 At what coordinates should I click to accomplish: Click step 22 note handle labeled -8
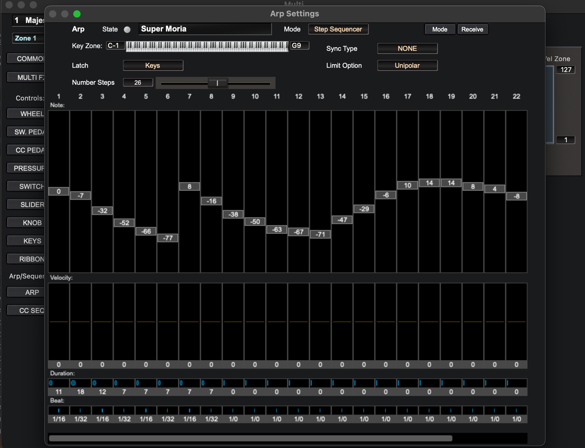coord(516,196)
